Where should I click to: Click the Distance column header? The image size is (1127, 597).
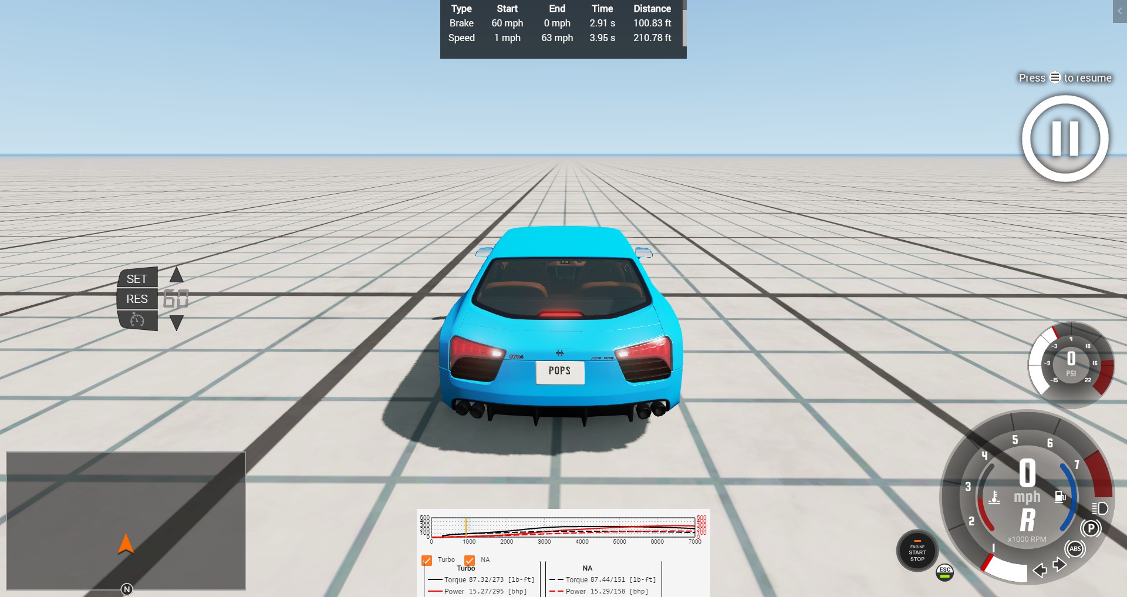click(652, 8)
